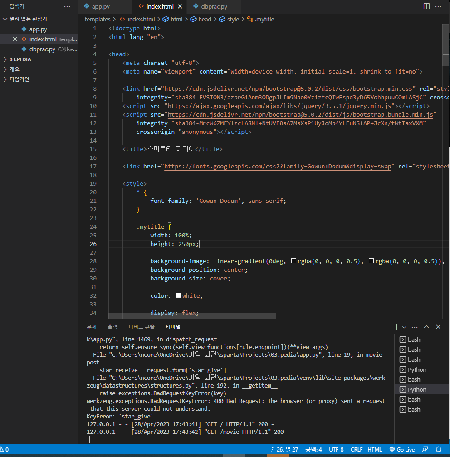Click the editor vertical scrollbar thumb
This screenshot has height=457, width=450.
[445, 45]
